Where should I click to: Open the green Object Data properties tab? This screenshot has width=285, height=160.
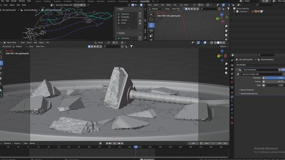click(232, 114)
